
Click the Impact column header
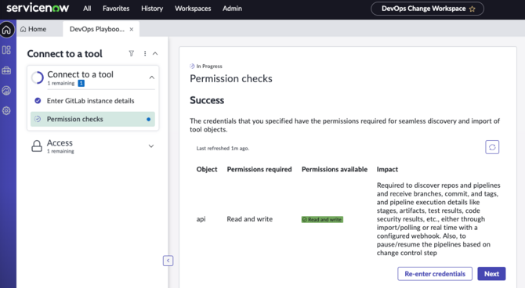[x=387, y=169]
